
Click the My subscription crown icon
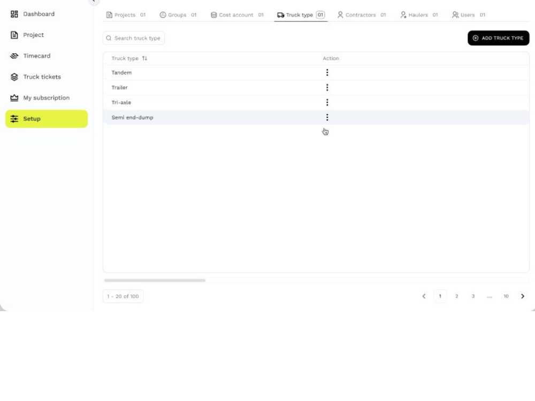click(x=14, y=98)
